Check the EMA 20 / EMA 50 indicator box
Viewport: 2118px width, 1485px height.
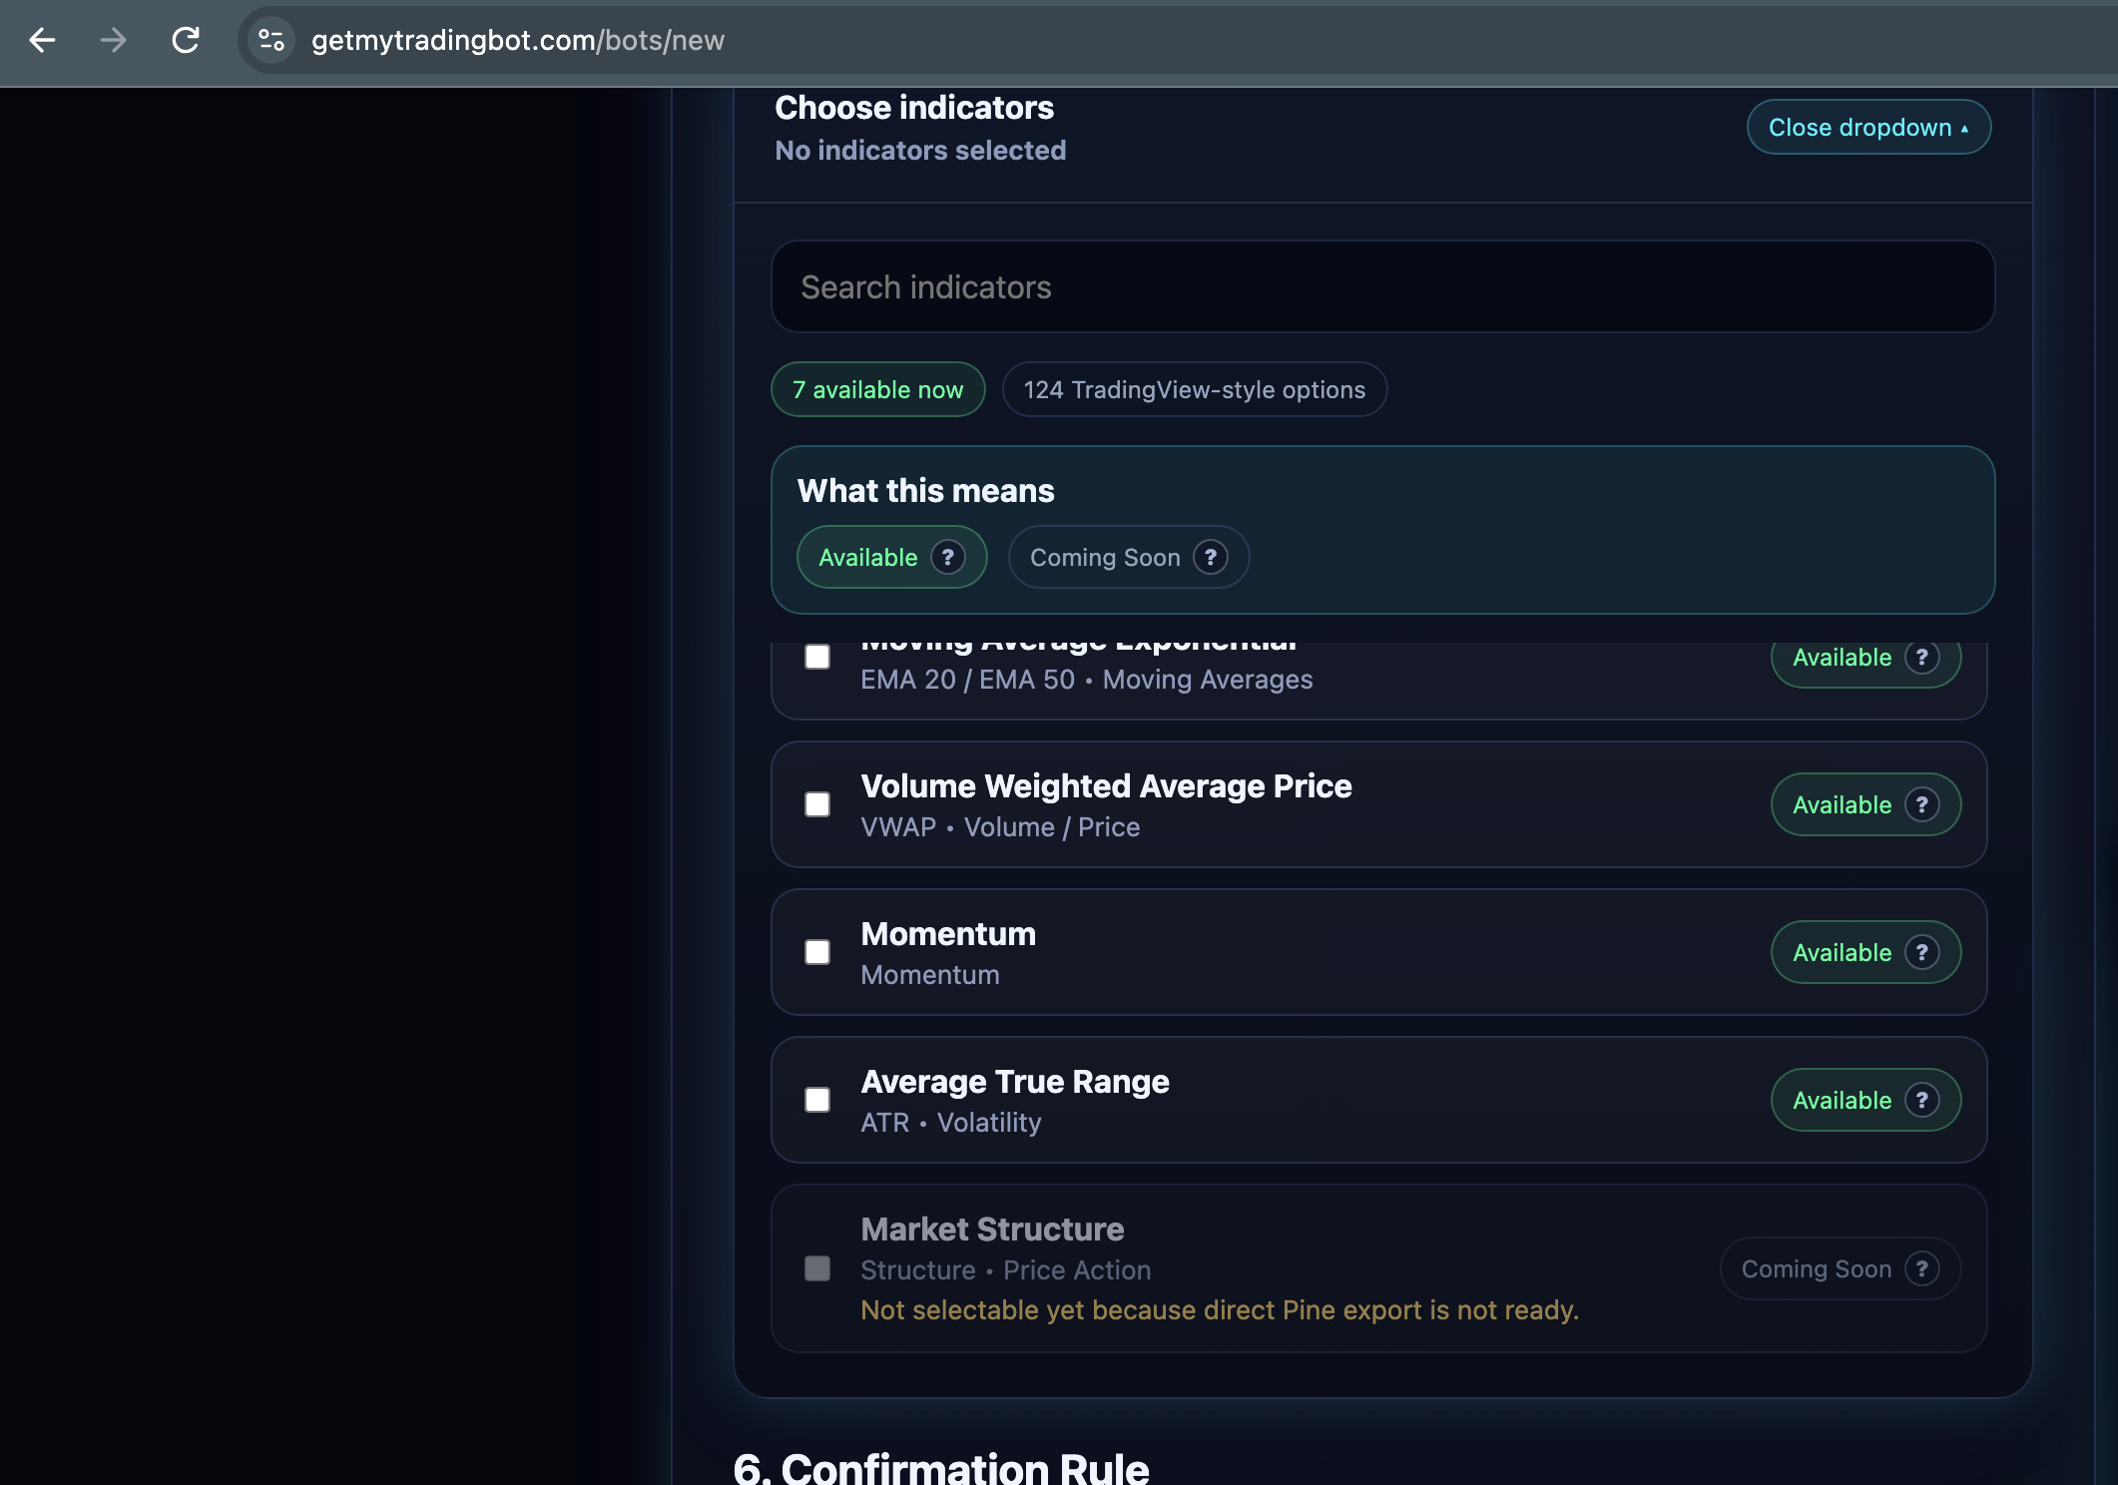pyautogui.click(x=817, y=657)
